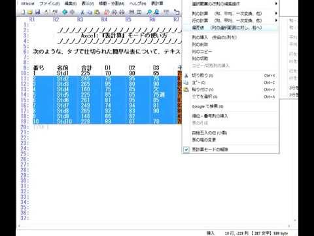
Task: Choose the highlighted 列の選択範囲に対し、右へ item
Action: click(x=230, y=28)
